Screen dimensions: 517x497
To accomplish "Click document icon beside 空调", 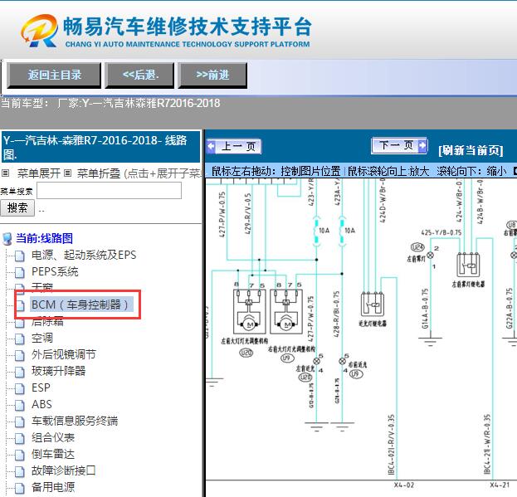I will click(x=20, y=339).
